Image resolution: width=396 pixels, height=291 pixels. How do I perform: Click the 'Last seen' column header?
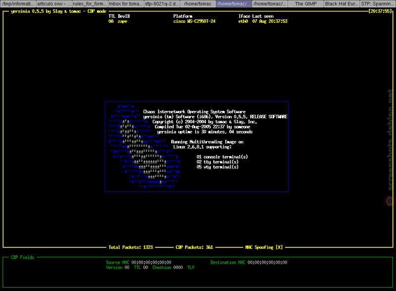[263, 16]
